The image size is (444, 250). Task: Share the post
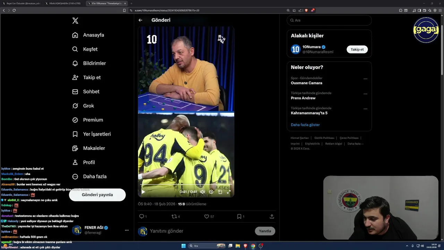pos(272,216)
